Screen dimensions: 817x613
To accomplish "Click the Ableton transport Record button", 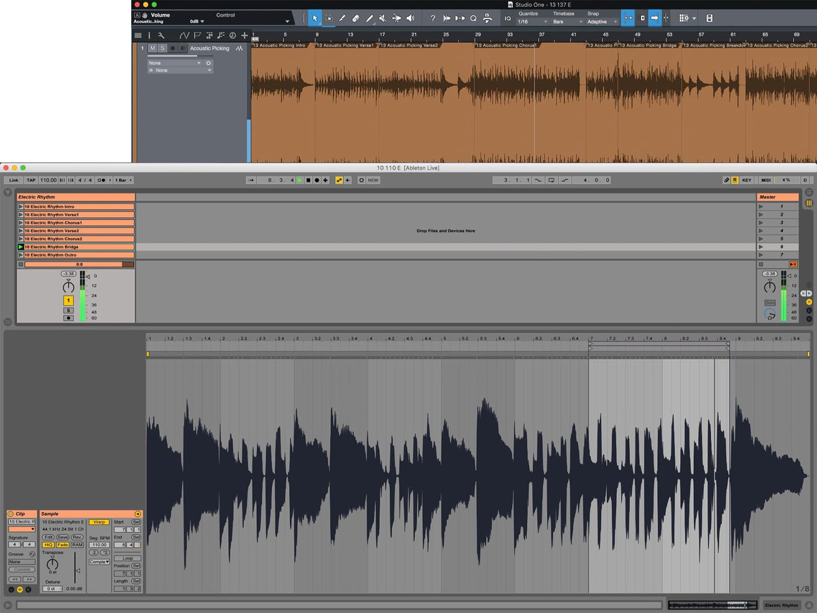I will (317, 180).
